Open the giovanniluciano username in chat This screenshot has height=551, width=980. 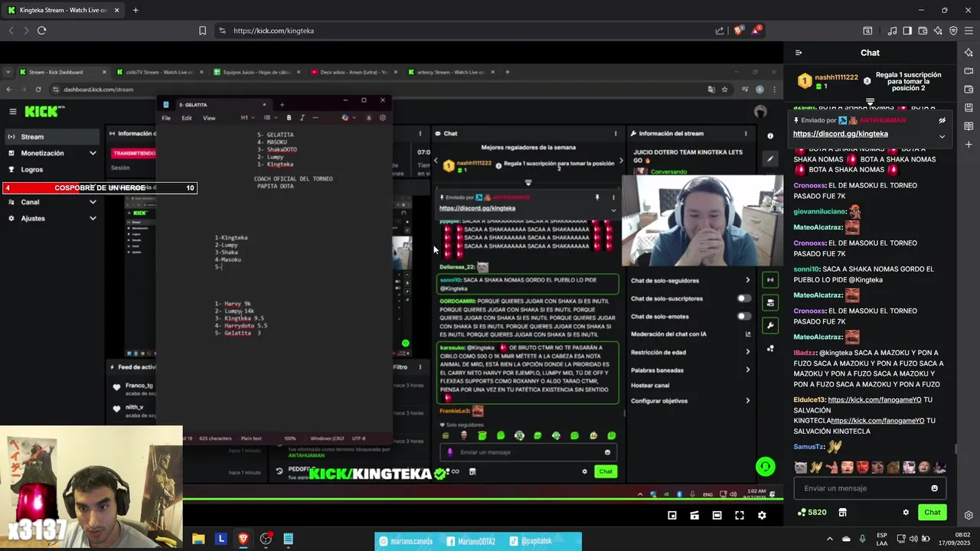click(x=819, y=212)
